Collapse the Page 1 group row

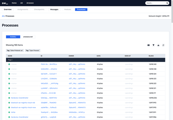click(10, 60)
